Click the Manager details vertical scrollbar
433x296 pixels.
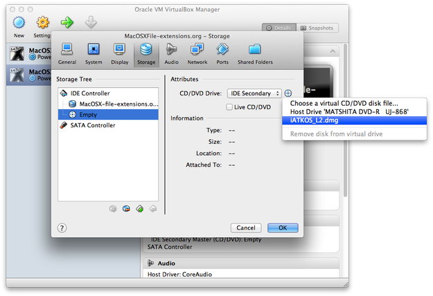click(x=345, y=120)
